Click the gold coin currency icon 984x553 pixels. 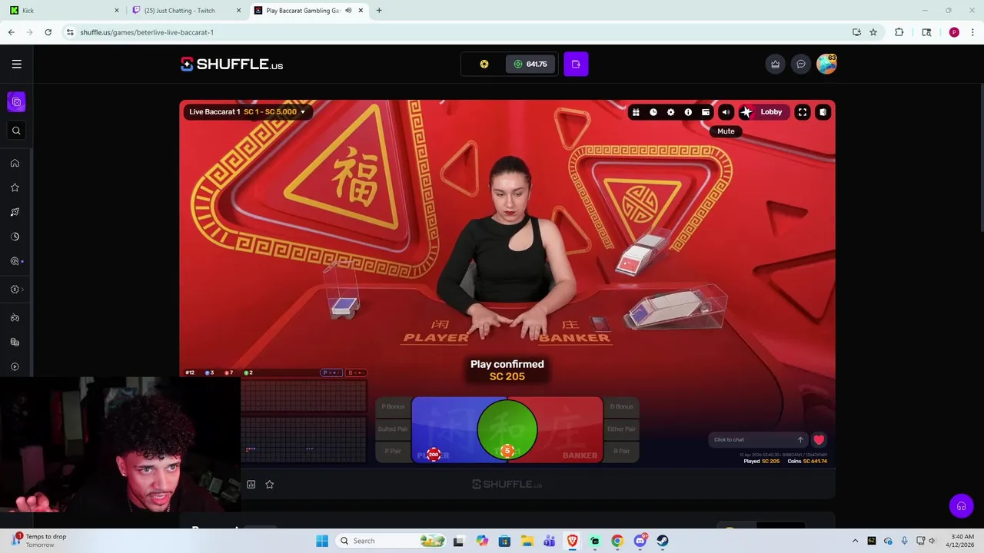coord(484,65)
